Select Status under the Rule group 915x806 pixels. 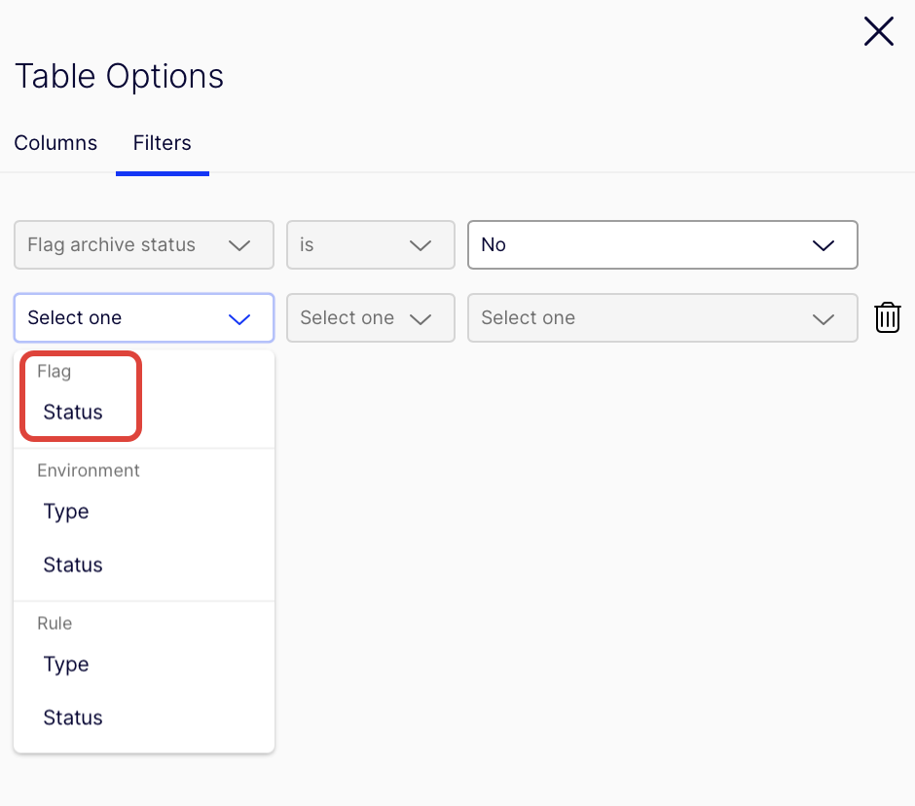click(x=73, y=717)
